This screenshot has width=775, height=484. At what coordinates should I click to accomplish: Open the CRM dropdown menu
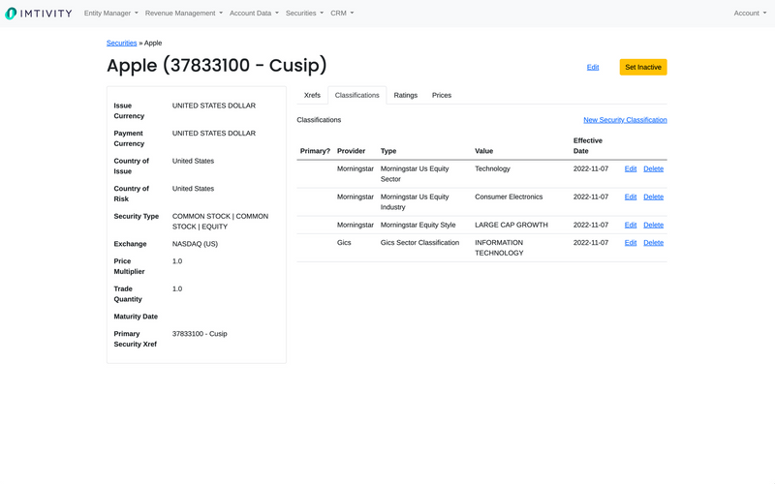pos(341,14)
